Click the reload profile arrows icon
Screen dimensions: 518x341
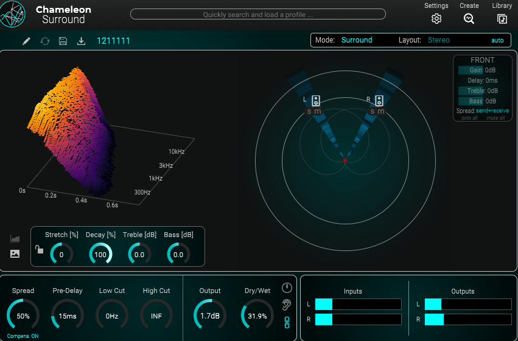(45, 41)
